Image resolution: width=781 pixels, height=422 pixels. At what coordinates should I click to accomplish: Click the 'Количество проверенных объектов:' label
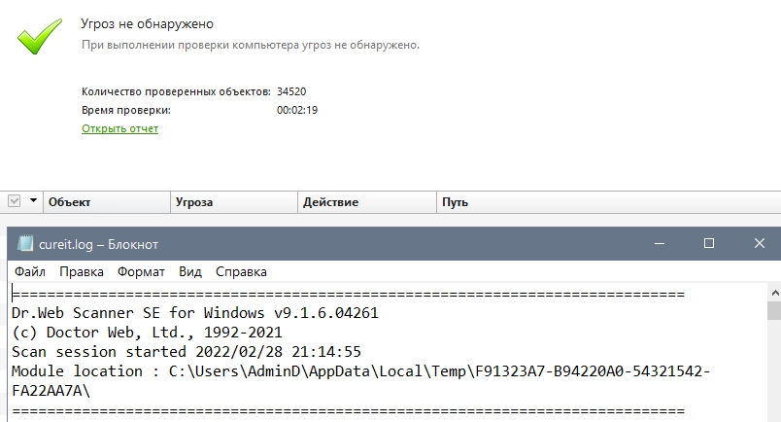click(176, 91)
